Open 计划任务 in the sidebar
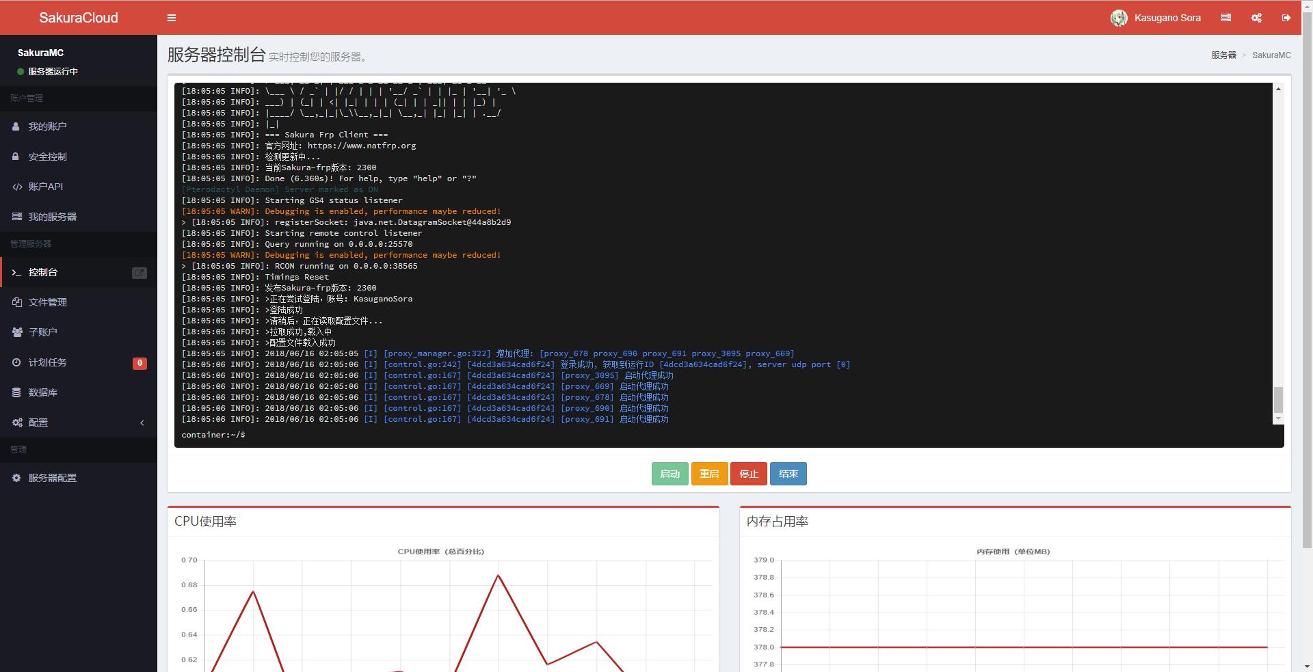Image resolution: width=1313 pixels, height=672 pixels. 47,362
